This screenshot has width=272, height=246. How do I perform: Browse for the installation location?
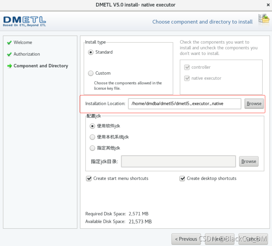(254, 103)
